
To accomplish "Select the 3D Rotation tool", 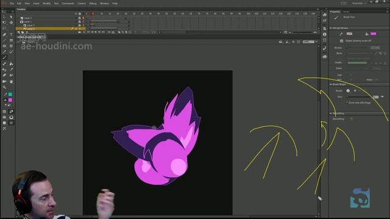I will click(11, 23).
